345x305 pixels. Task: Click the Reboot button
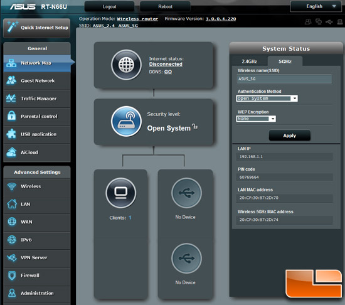coord(165,7)
